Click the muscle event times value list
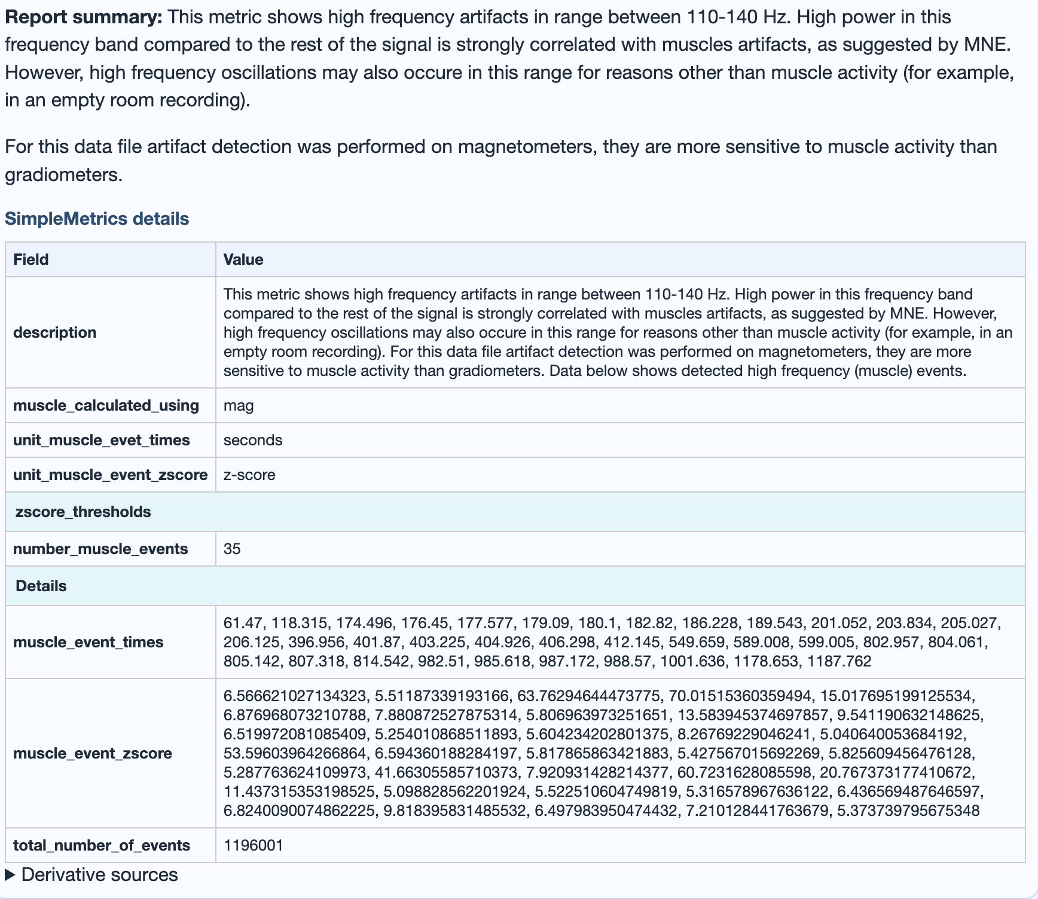This screenshot has height=899, width=1038. 612,642
